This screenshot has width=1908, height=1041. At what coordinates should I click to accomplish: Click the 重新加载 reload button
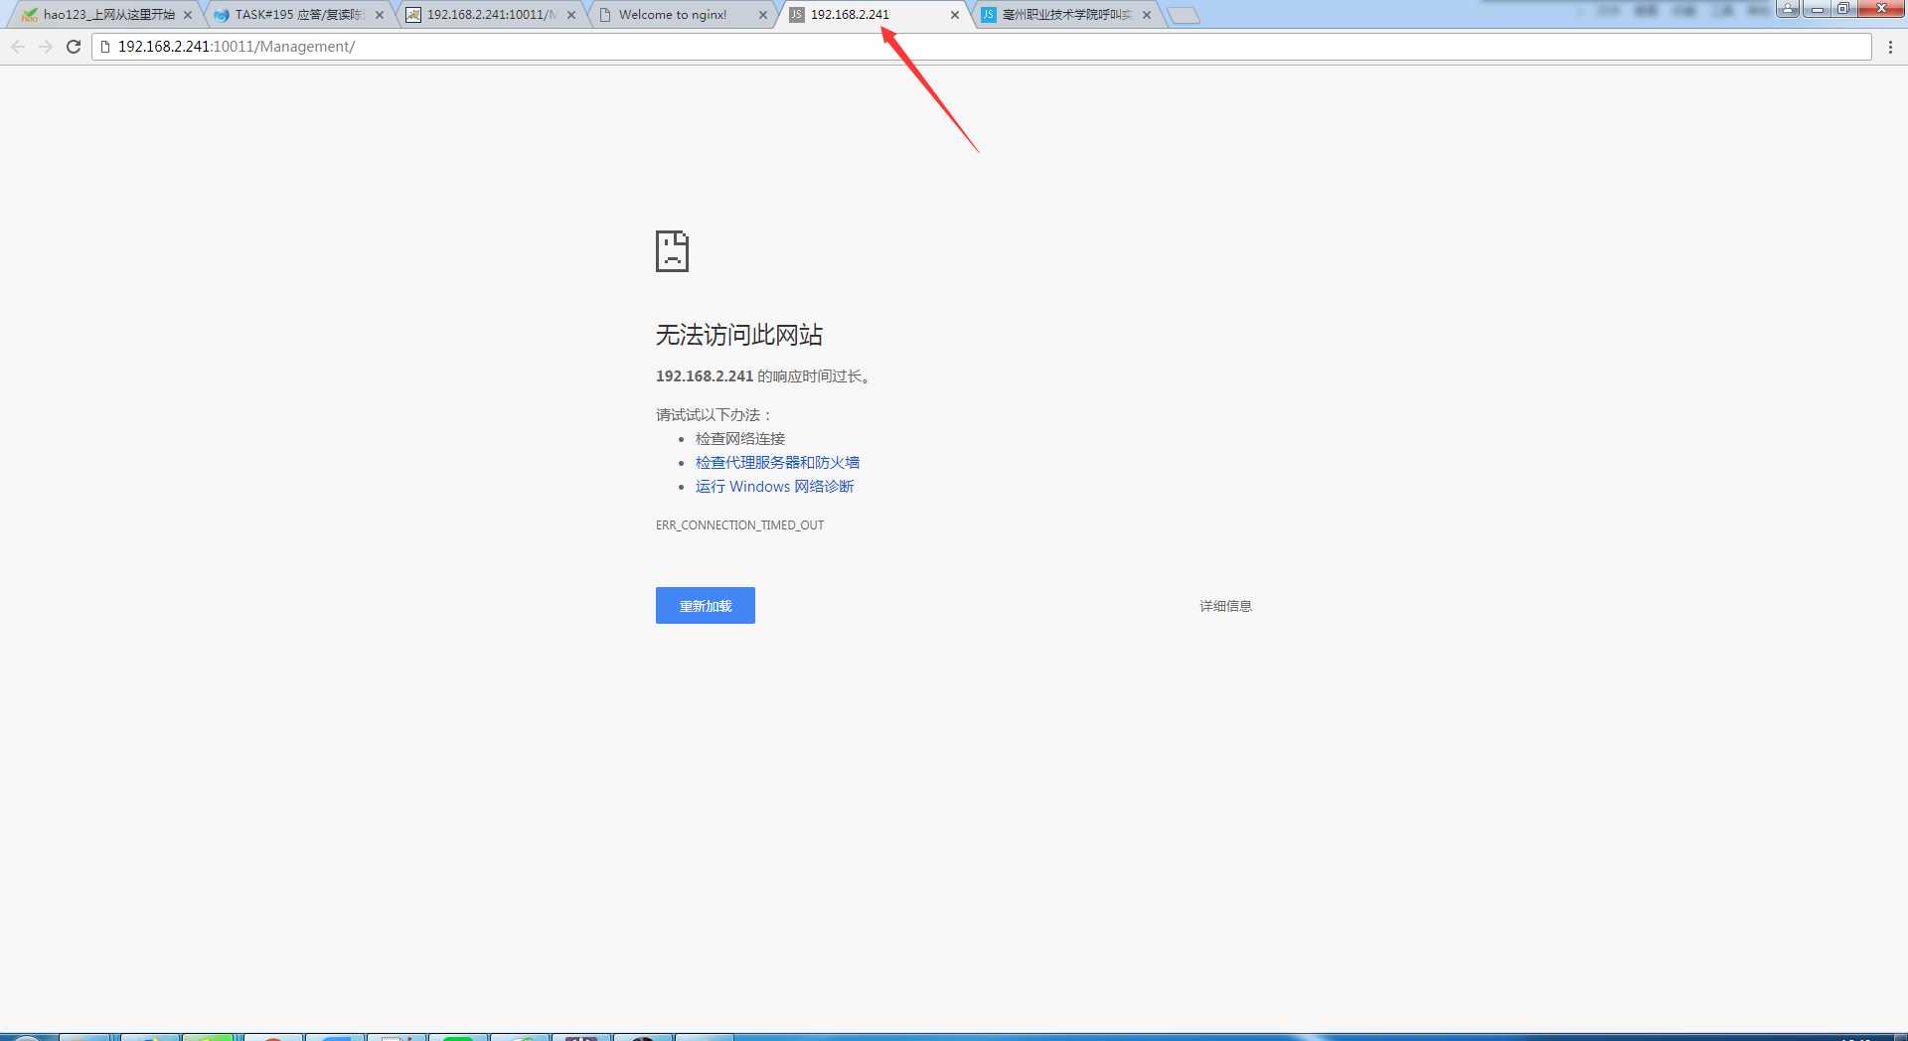coord(706,606)
